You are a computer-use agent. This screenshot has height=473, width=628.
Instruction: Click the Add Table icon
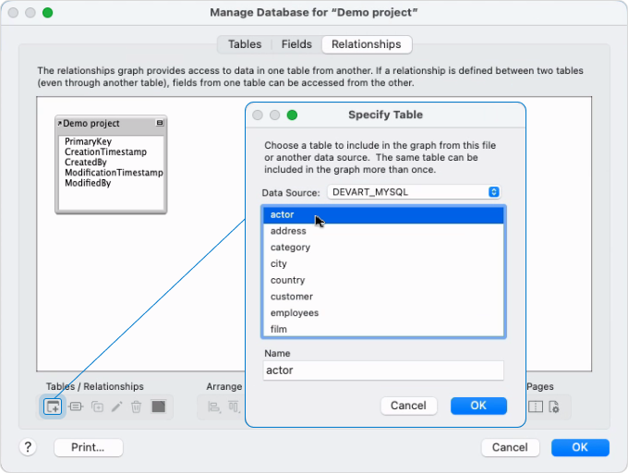click(x=53, y=406)
